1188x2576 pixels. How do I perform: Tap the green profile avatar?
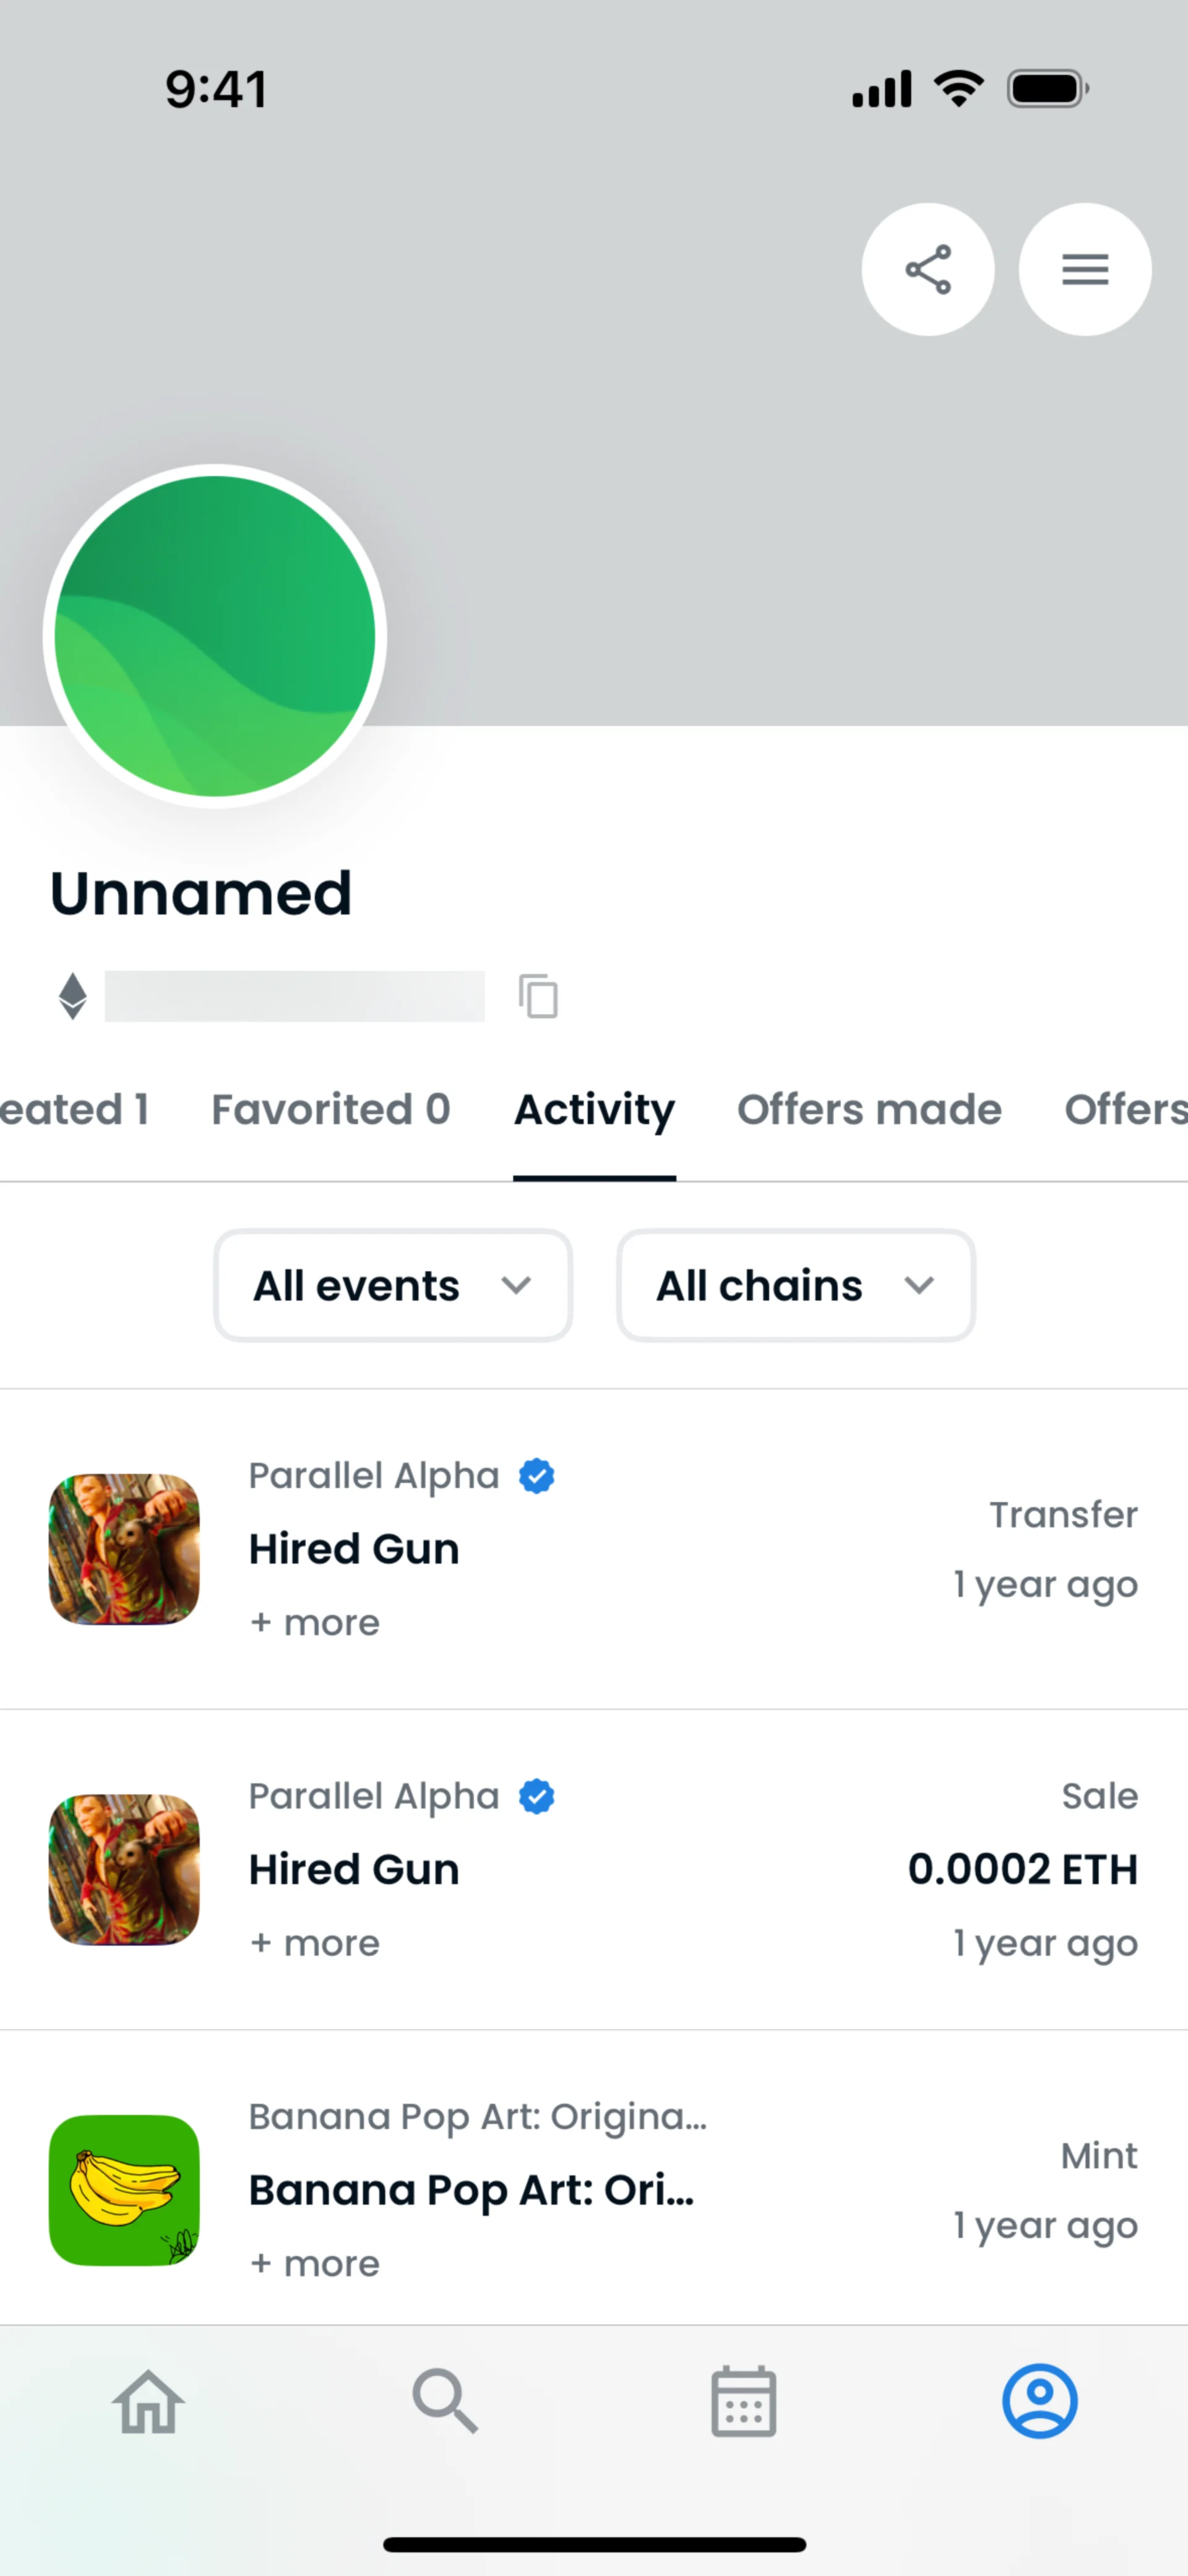(x=215, y=636)
